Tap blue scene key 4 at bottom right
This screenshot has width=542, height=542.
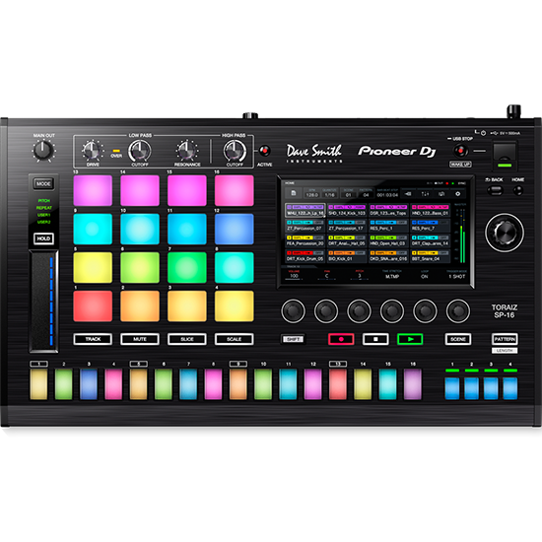(510, 388)
